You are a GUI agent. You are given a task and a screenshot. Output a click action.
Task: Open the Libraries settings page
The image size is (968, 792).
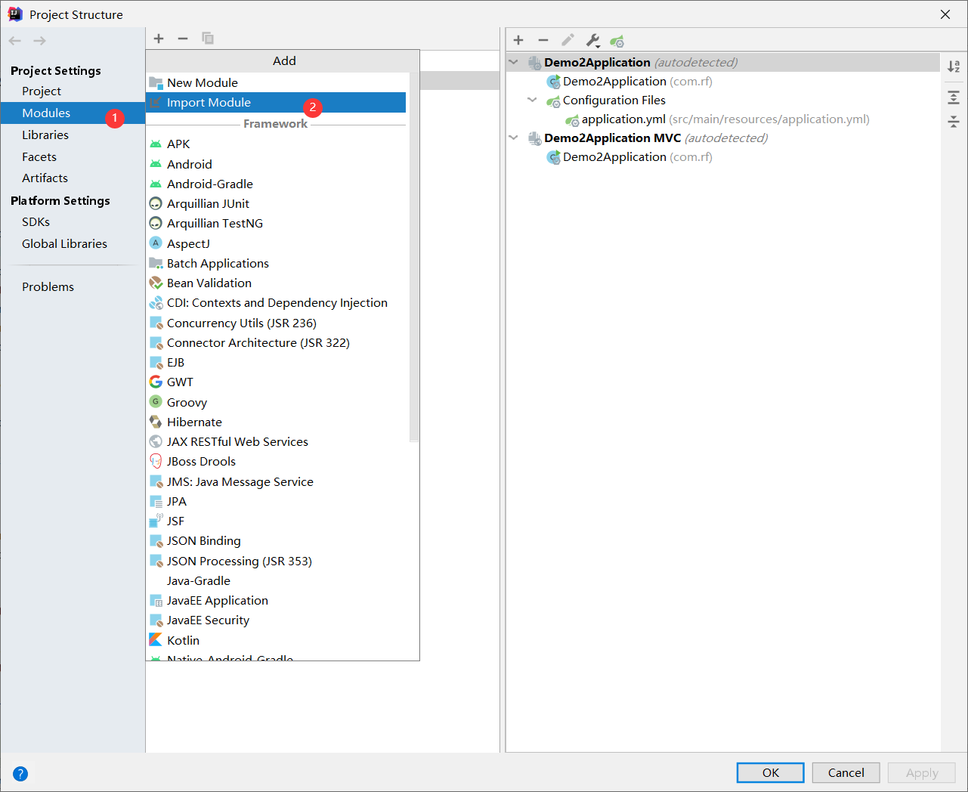tap(73, 135)
